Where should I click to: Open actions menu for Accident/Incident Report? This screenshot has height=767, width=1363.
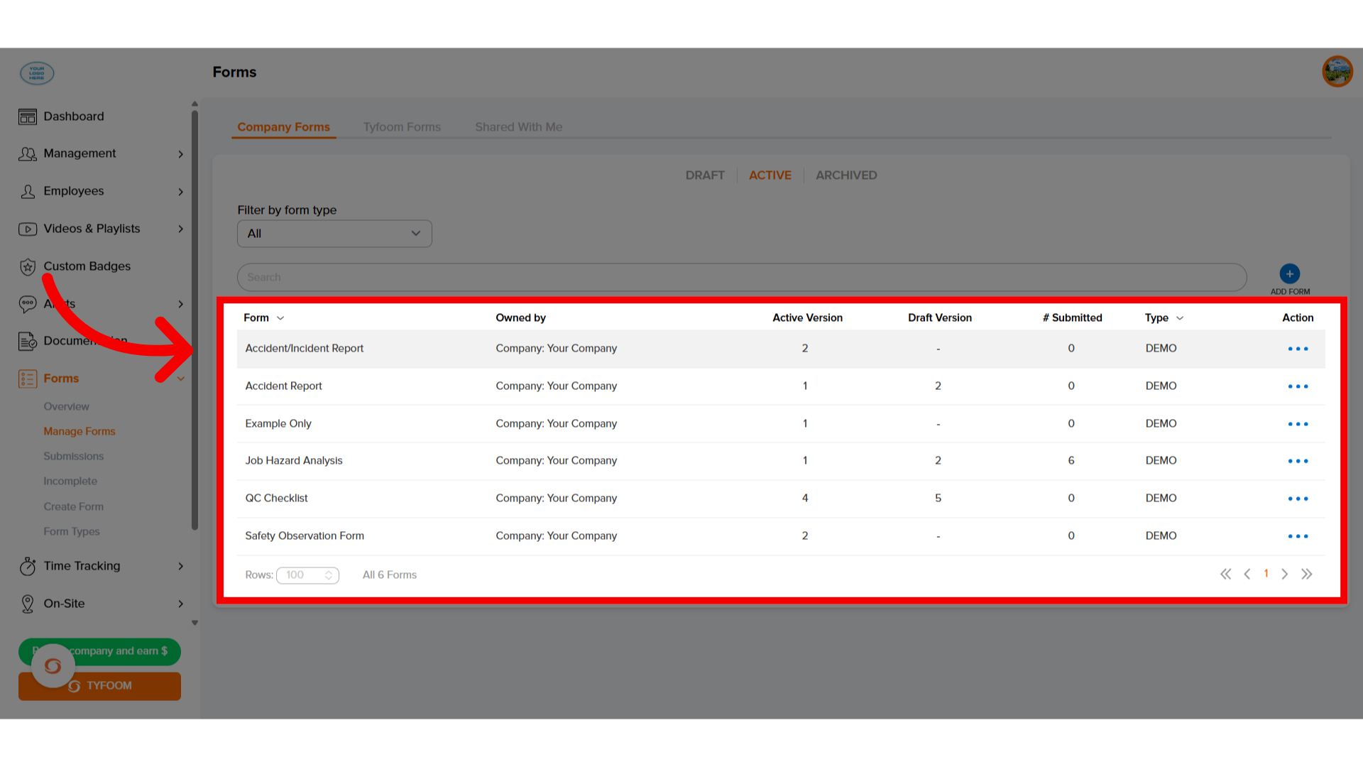tap(1298, 349)
